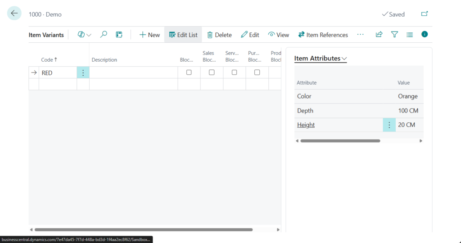Select the Item References action
461x243 pixels.
click(x=323, y=35)
